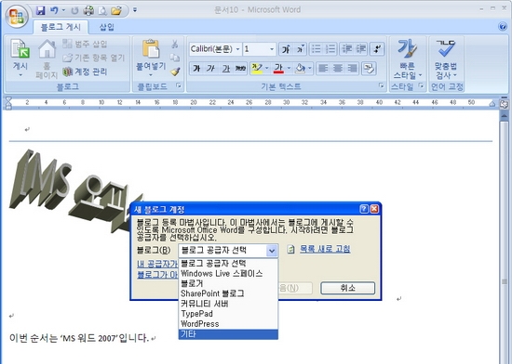
Task: Click the 블로그가 아 link
Action: pyautogui.click(x=157, y=275)
